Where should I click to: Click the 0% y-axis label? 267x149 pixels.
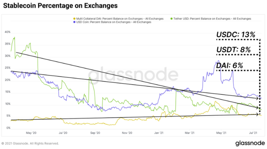click(x=8, y=128)
